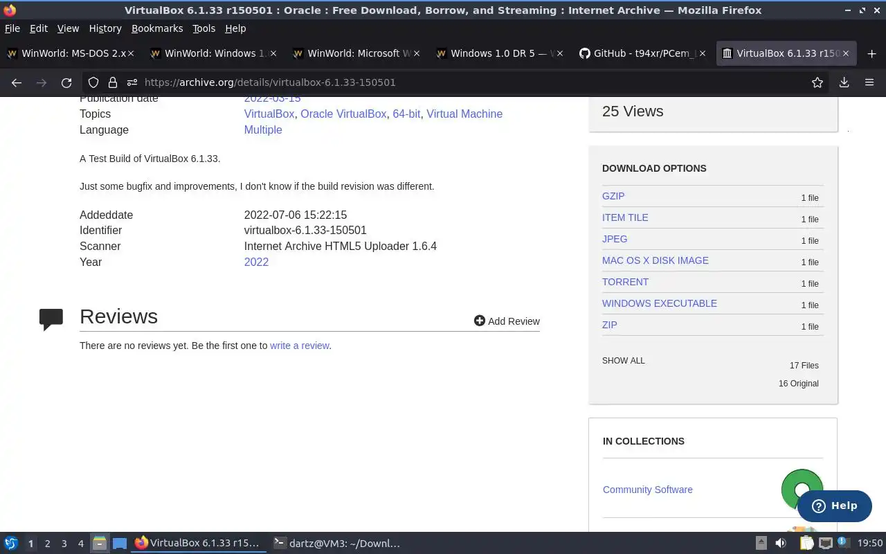This screenshot has width=886, height=554.
Task: View site security padlock info
Action: coord(113,82)
